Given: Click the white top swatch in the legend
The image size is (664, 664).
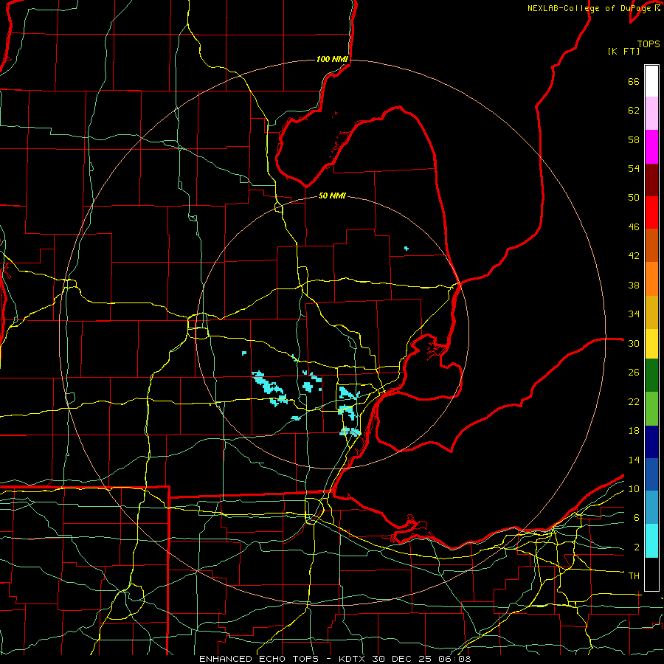Looking at the screenshot, I should coord(651,81).
